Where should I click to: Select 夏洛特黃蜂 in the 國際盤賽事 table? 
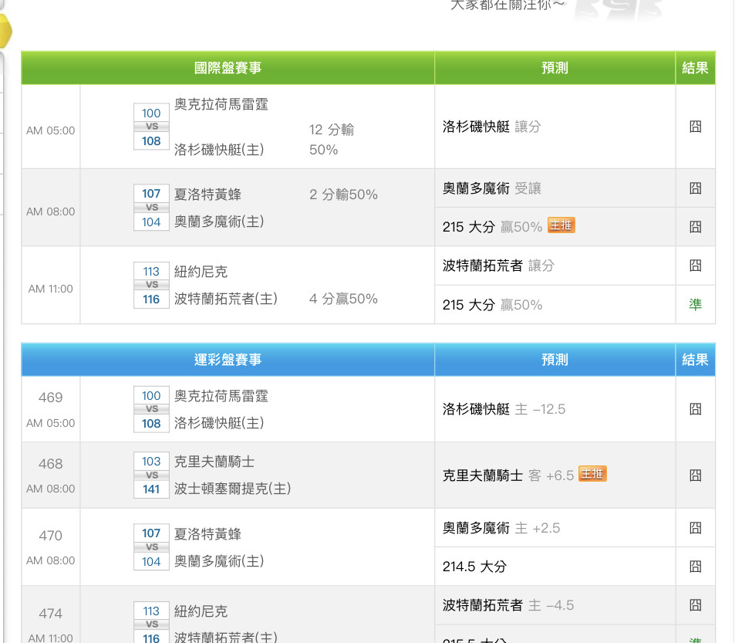tap(207, 195)
